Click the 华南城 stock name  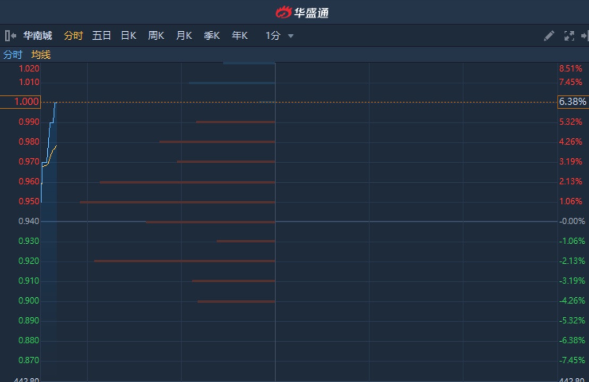tap(38, 35)
